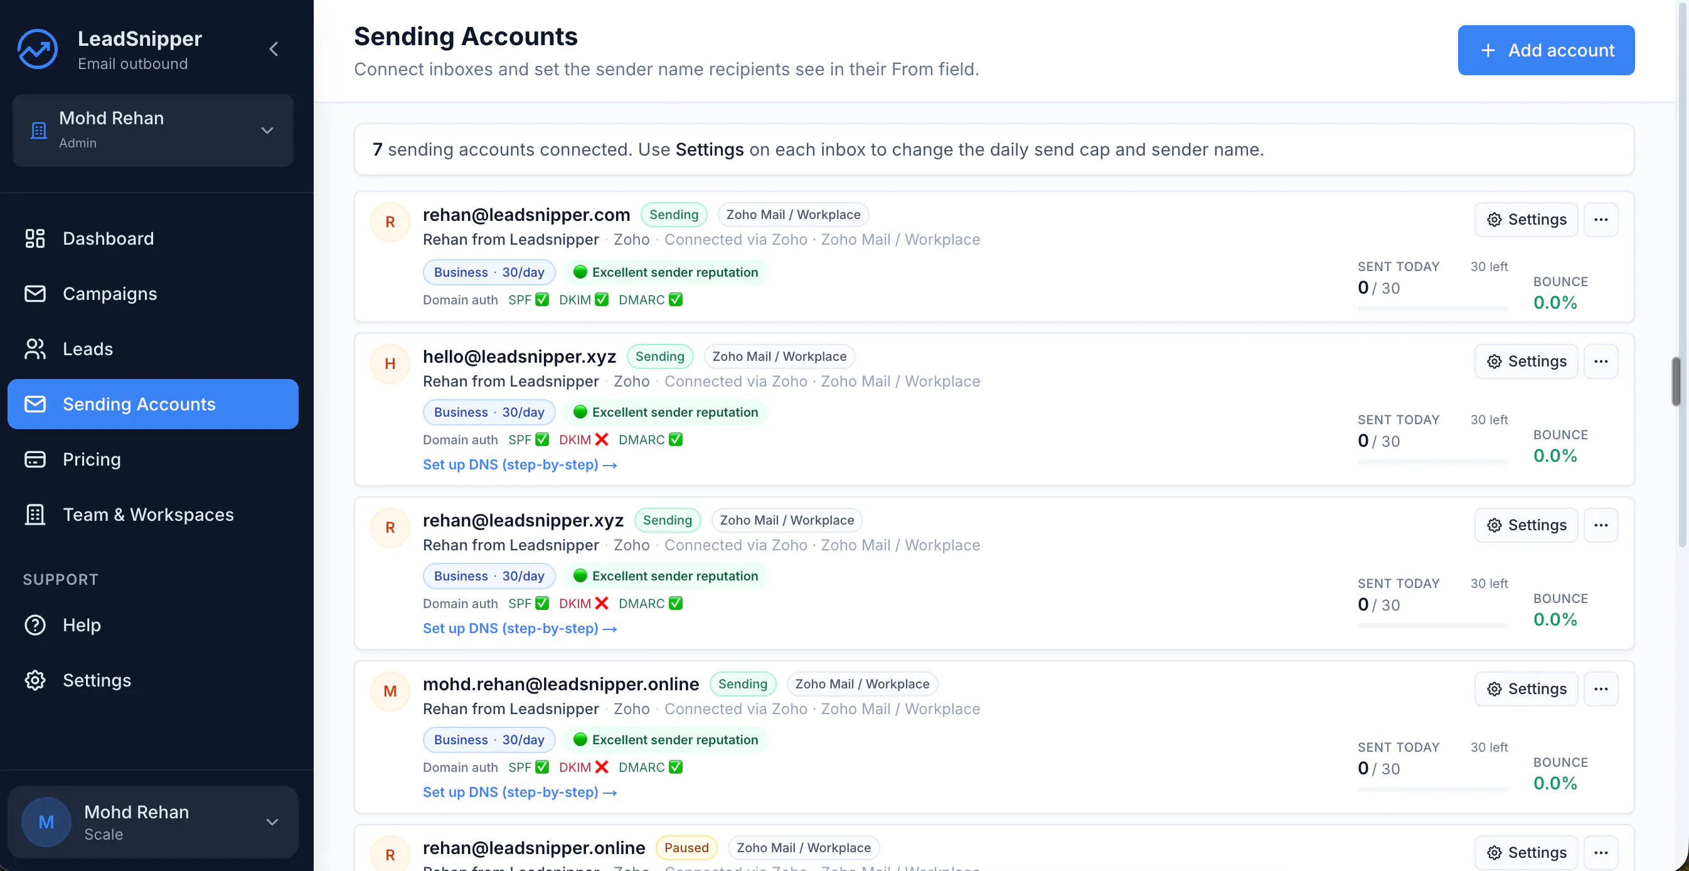1689x871 pixels.
Task: Click the sent-today progress bar for rehan@leadsnipper.xyz
Action: coord(1432,625)
